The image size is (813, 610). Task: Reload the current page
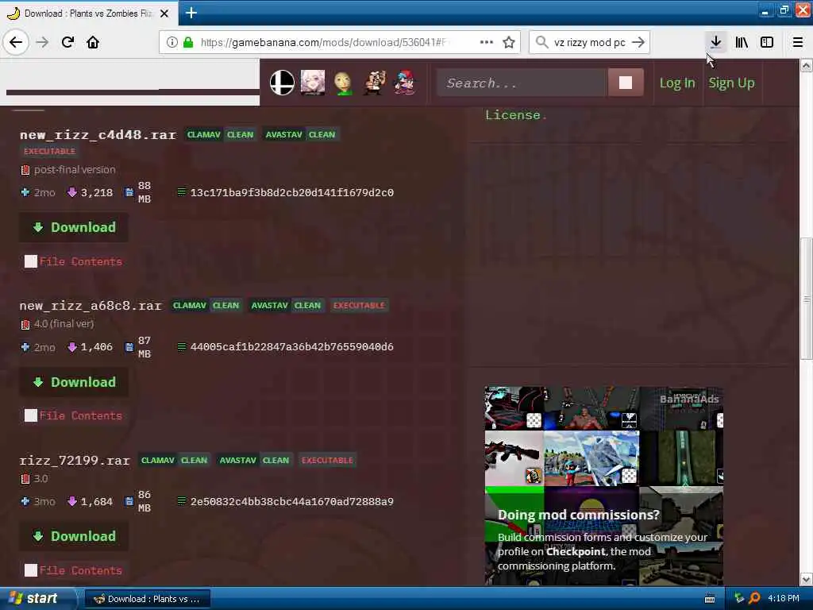[68, 43]
